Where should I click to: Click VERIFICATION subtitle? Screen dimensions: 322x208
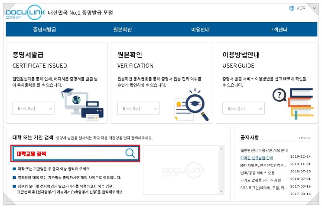[135, 66]
